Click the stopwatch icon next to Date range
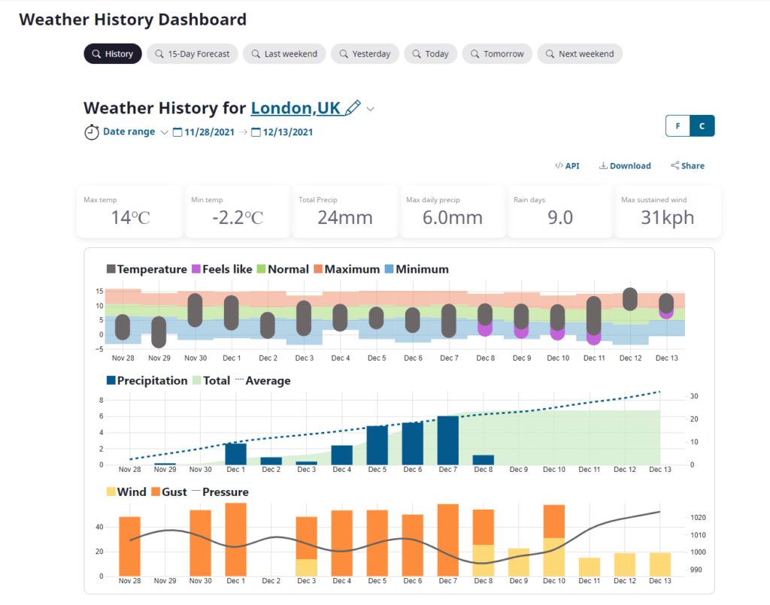The image size is (770, 605). (91, 132)
